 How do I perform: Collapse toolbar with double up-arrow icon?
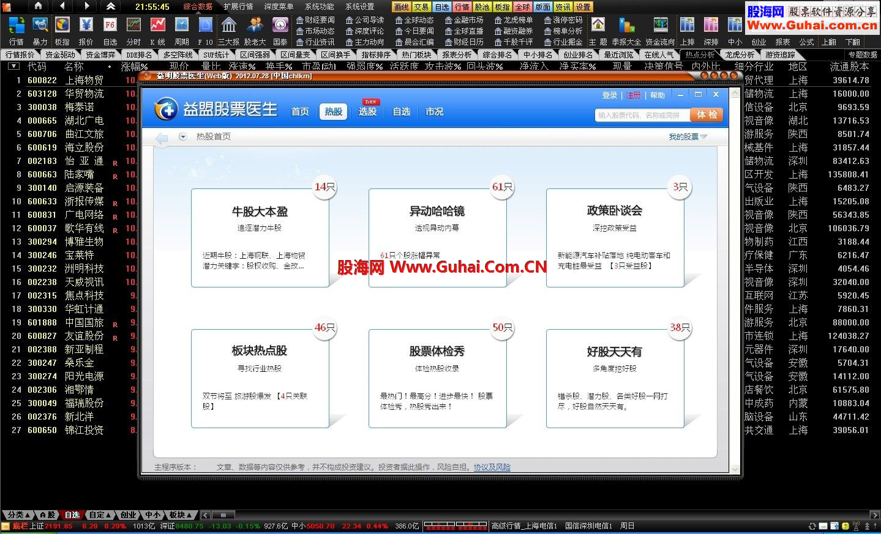[111, 6]
